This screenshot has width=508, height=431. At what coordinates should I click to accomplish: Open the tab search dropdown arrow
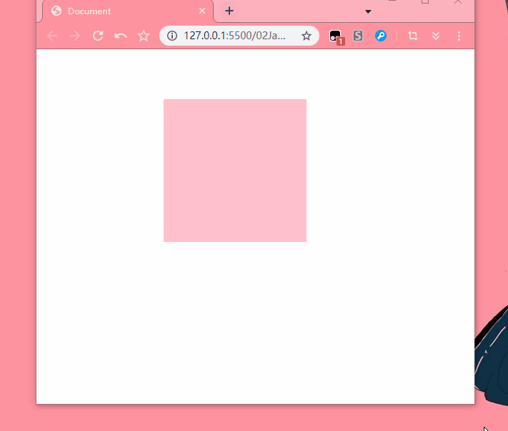click(x=368, y=11)
